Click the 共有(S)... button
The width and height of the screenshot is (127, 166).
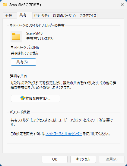[24, 62]
